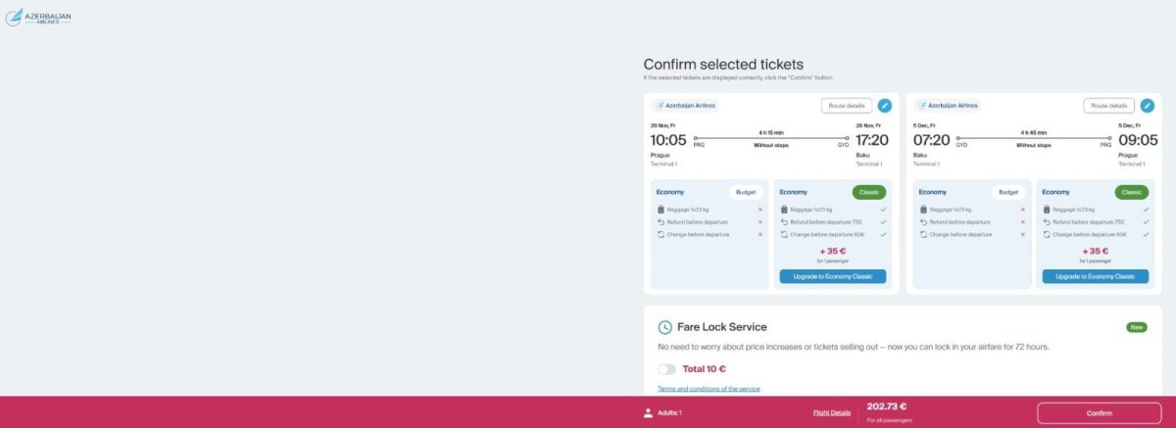Select Budget fare for Prague–Baku flight
1176x428 pixels.
pyautogui.click(x=745, y=192)
